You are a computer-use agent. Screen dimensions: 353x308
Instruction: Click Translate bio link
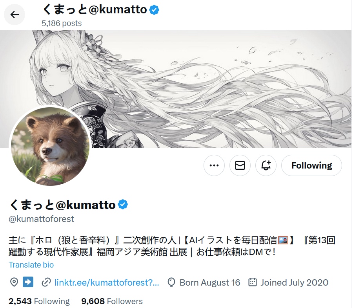tap(31, 265)
